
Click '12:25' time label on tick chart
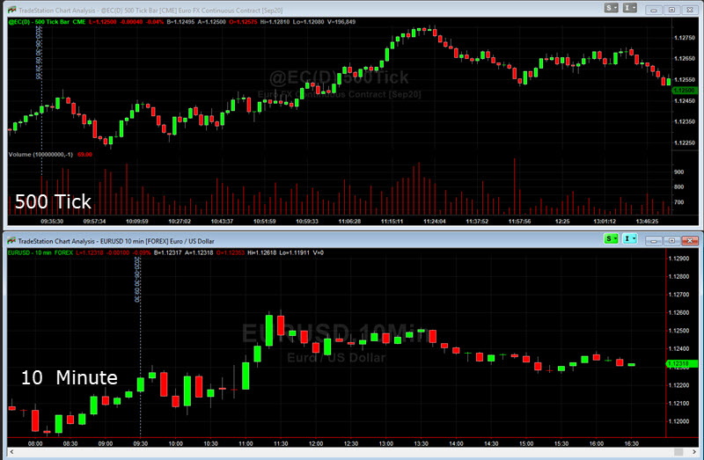click(x=562, y=222)
